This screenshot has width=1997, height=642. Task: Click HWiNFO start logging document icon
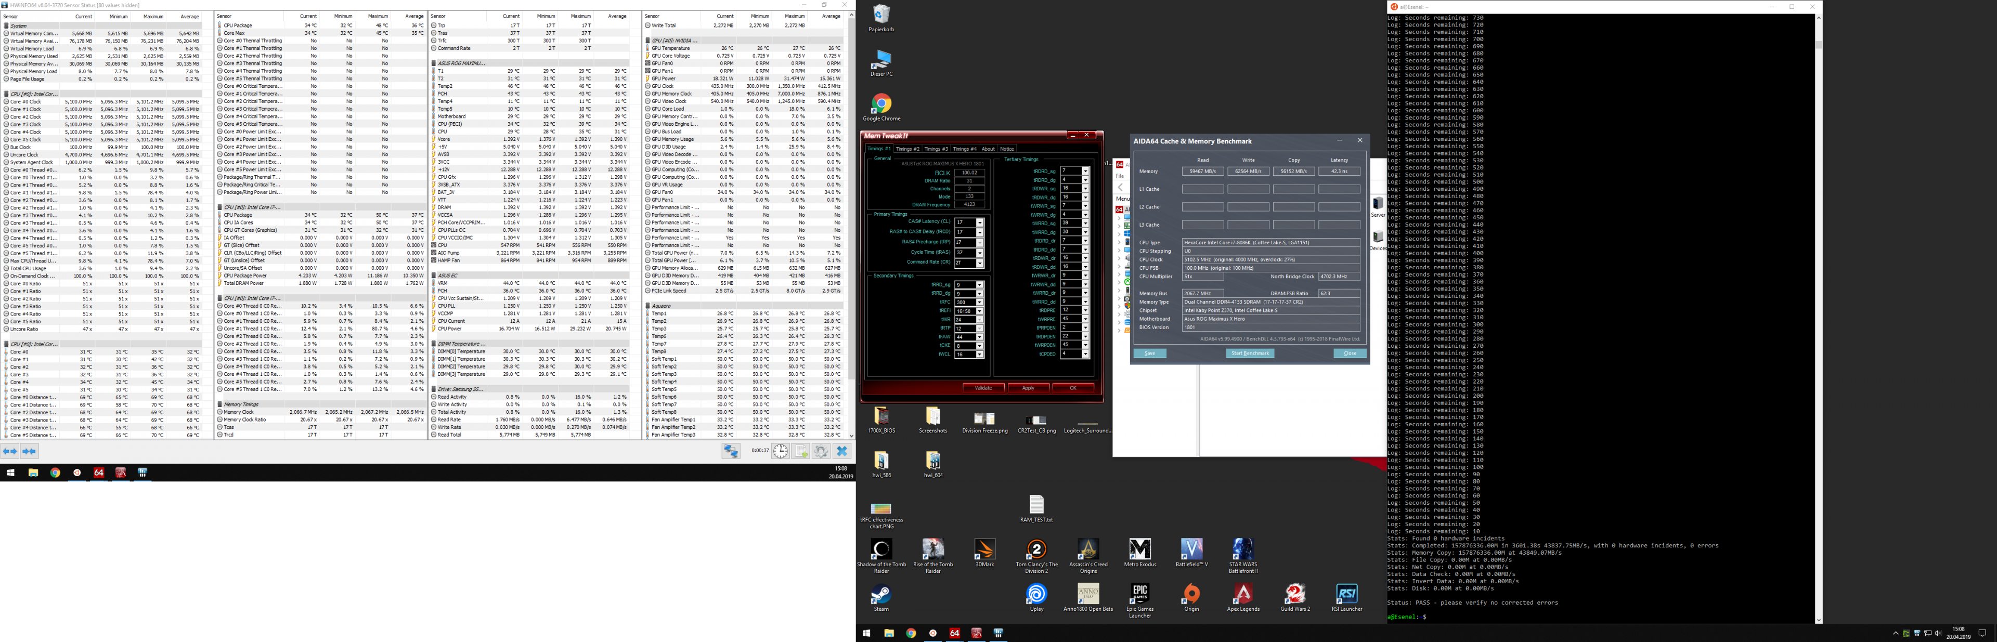pos(801,451)
